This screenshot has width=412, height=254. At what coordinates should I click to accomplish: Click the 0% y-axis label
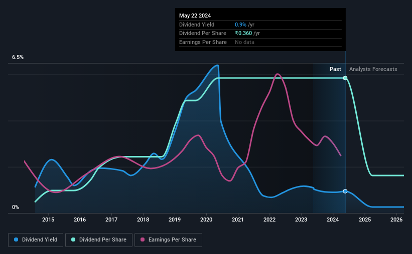(x=16, y=207)
